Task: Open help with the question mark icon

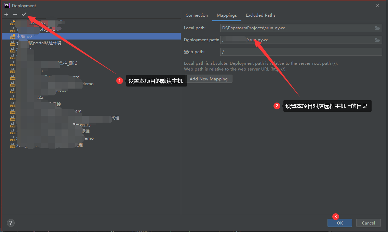Action: pyautogui.click(x=10, y=223)
